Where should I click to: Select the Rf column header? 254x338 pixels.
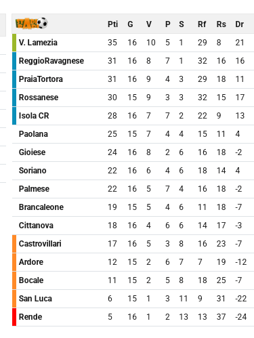coord(202,24)
